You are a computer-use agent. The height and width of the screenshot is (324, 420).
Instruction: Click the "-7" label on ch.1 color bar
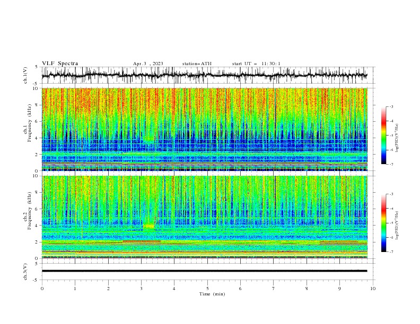click(391, 164)
